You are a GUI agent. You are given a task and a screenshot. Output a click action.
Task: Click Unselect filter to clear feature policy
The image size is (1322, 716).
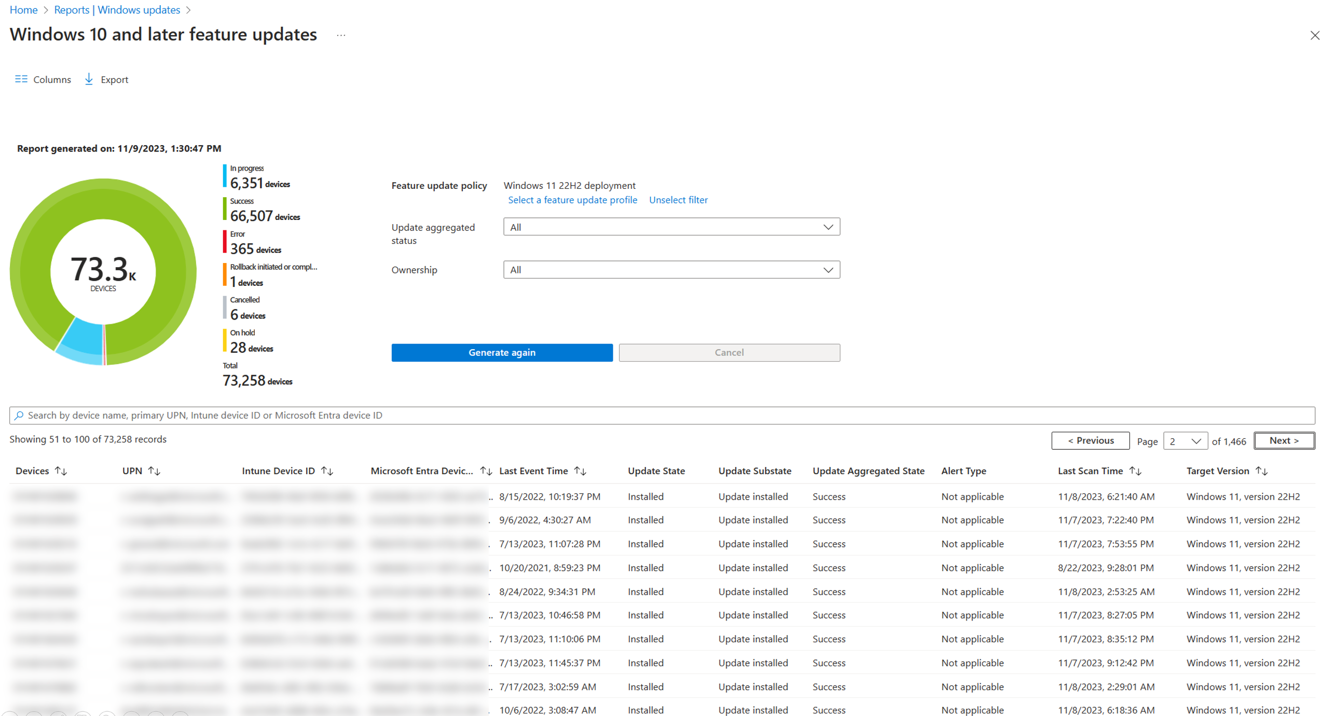tap(679, 199)
